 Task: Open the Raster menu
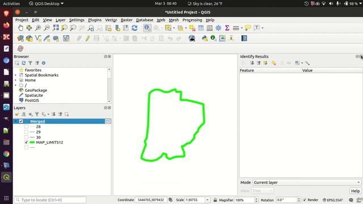[x=126, y=20]
